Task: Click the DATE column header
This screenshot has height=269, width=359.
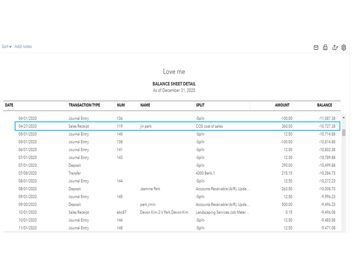Action: pyautogui.click(x=9, y=105)
